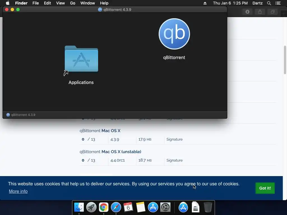287x215 pixels.
Task: Click the eject icon in menu bar
Action: (x=205, y=3)
